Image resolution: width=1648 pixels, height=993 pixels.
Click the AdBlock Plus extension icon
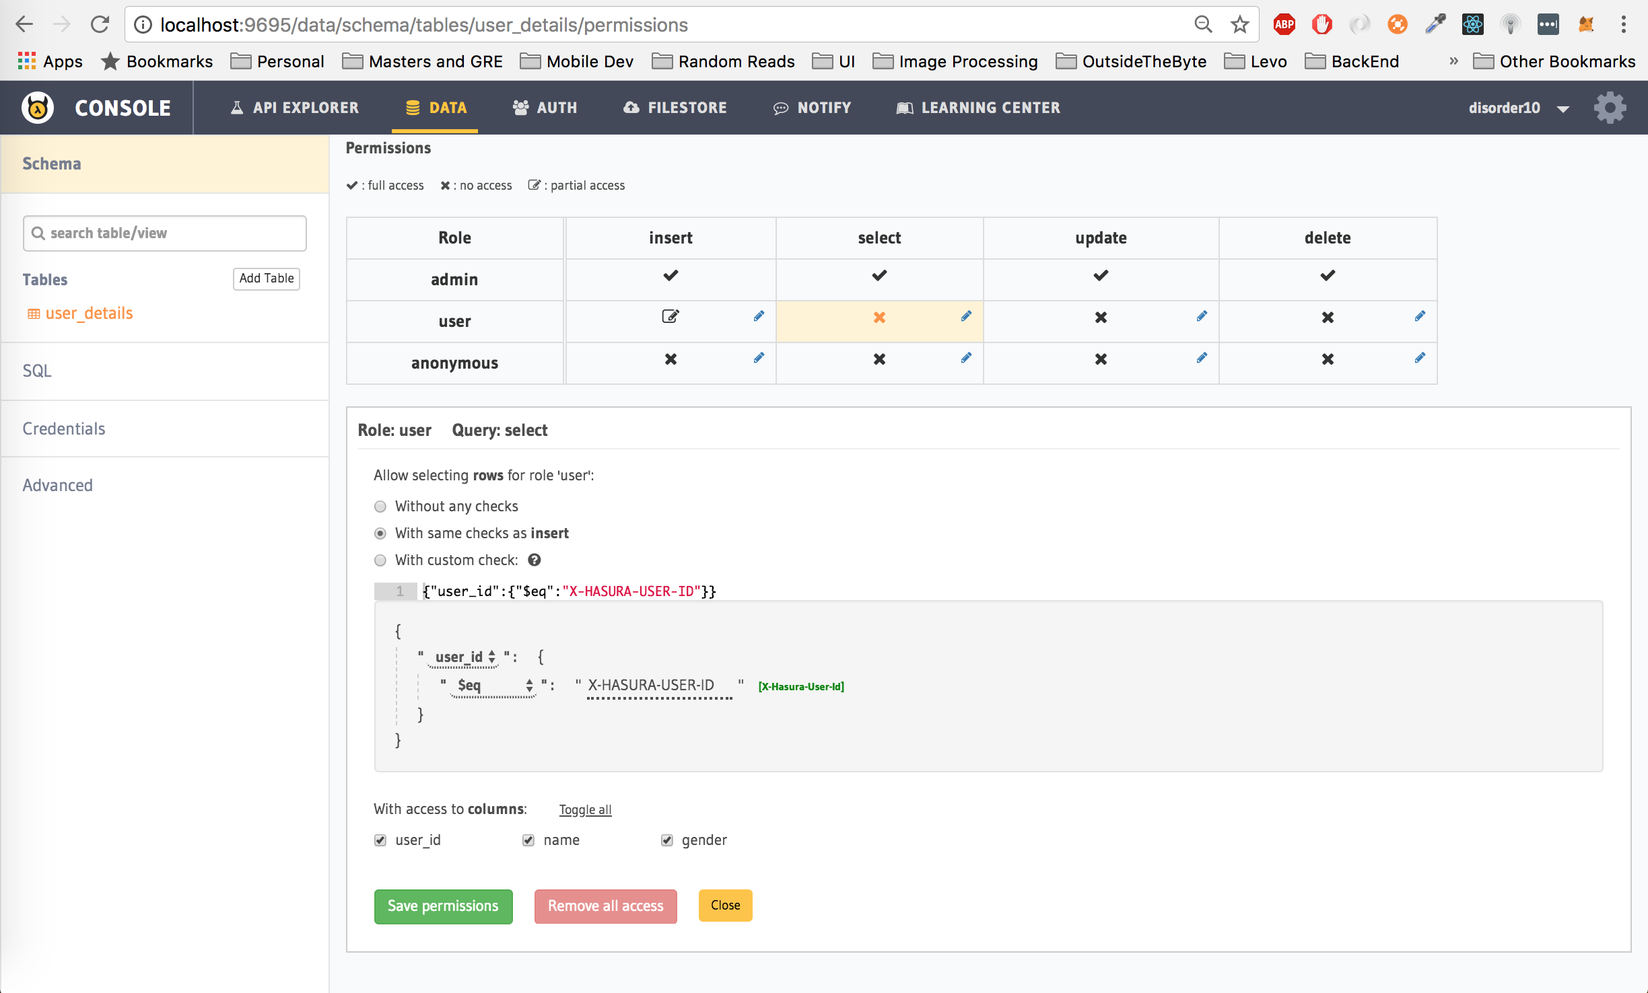coord(1284,25)
